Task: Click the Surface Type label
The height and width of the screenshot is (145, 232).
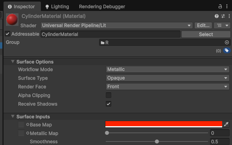Action: tap(33, 78)
